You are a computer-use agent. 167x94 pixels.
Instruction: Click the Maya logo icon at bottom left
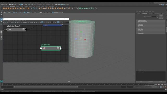1,81
